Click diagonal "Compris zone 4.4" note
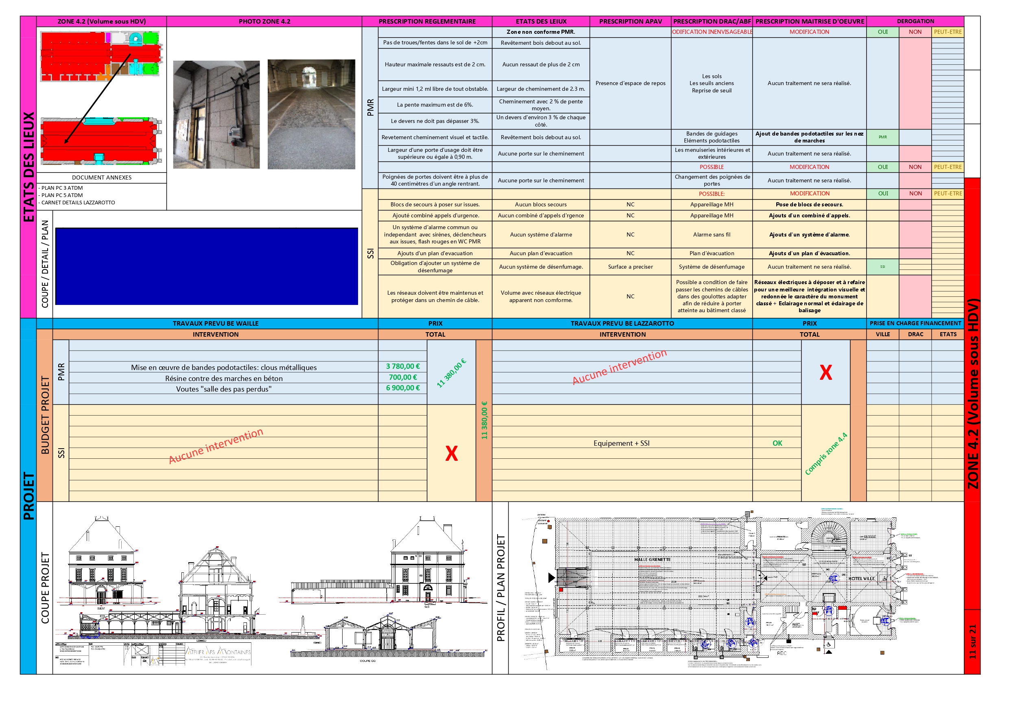The width and height of the screenshot is (1009, 714). (x=826, y=454)
